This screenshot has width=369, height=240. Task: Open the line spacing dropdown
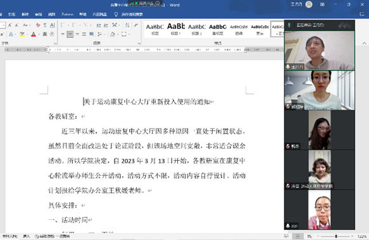click(101, 34)
